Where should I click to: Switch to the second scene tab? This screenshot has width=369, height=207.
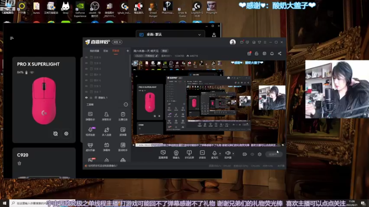(106, 51)
